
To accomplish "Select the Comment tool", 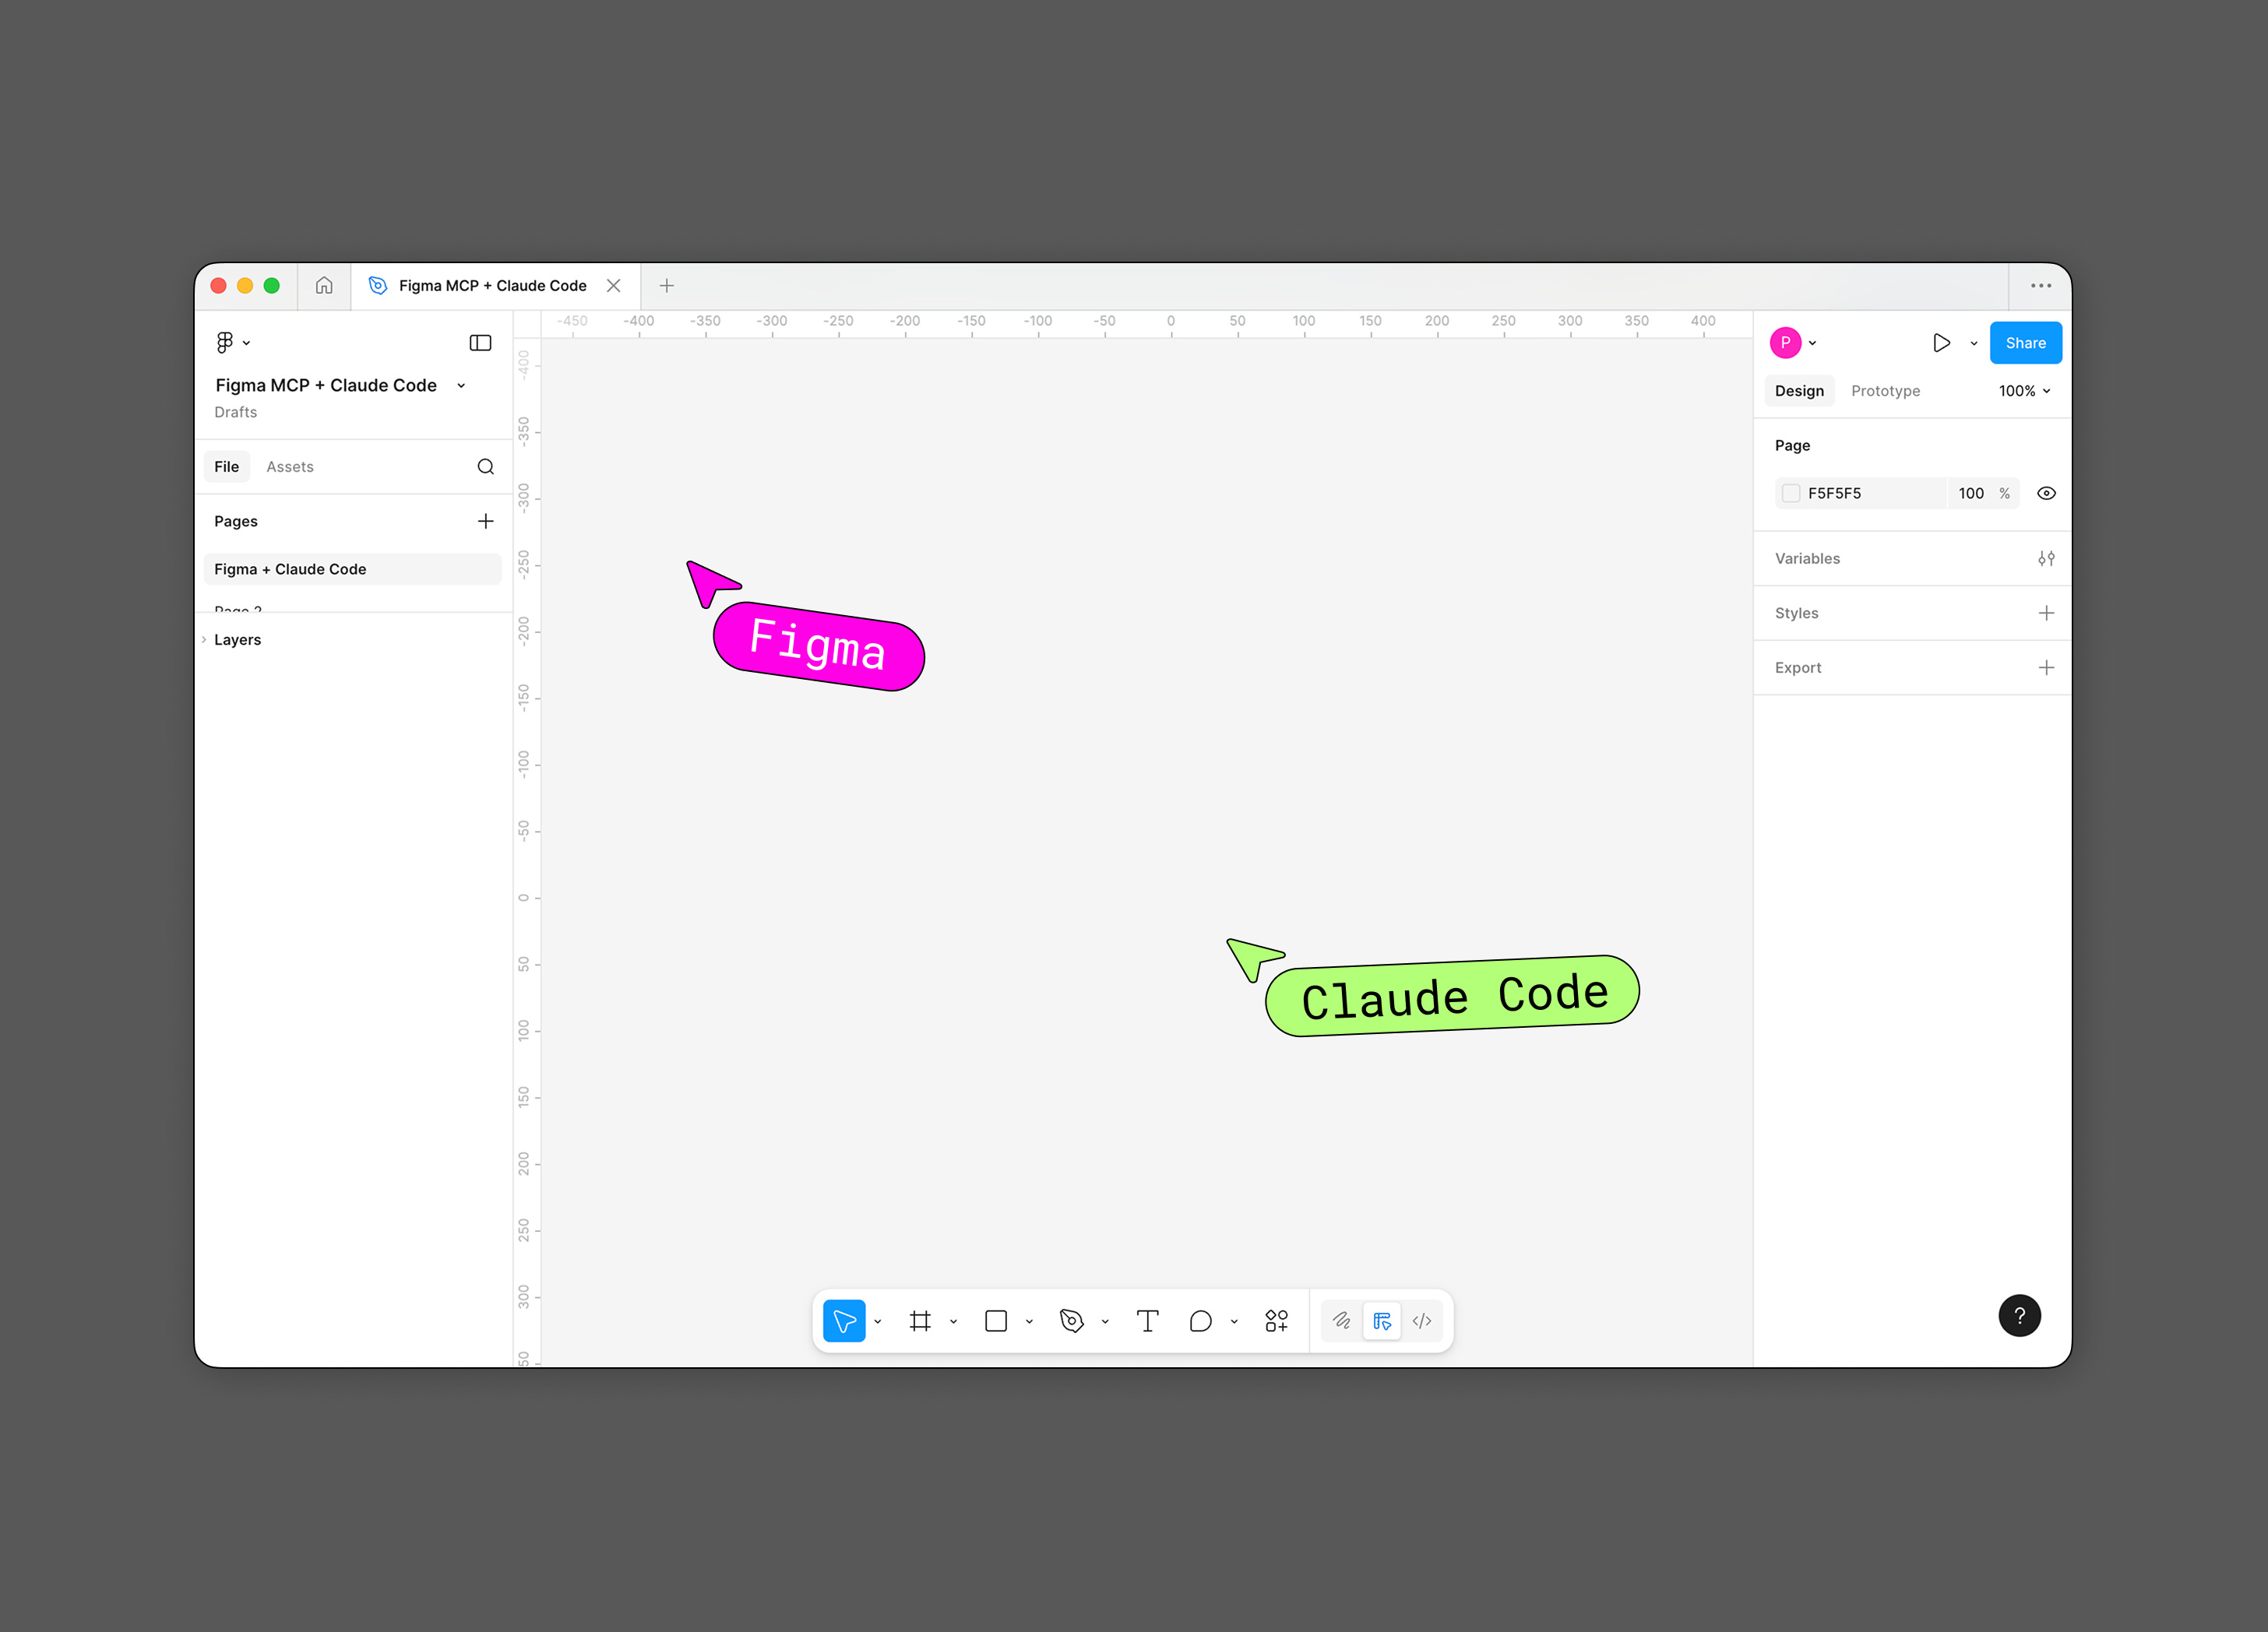I will (1200, 1321).
